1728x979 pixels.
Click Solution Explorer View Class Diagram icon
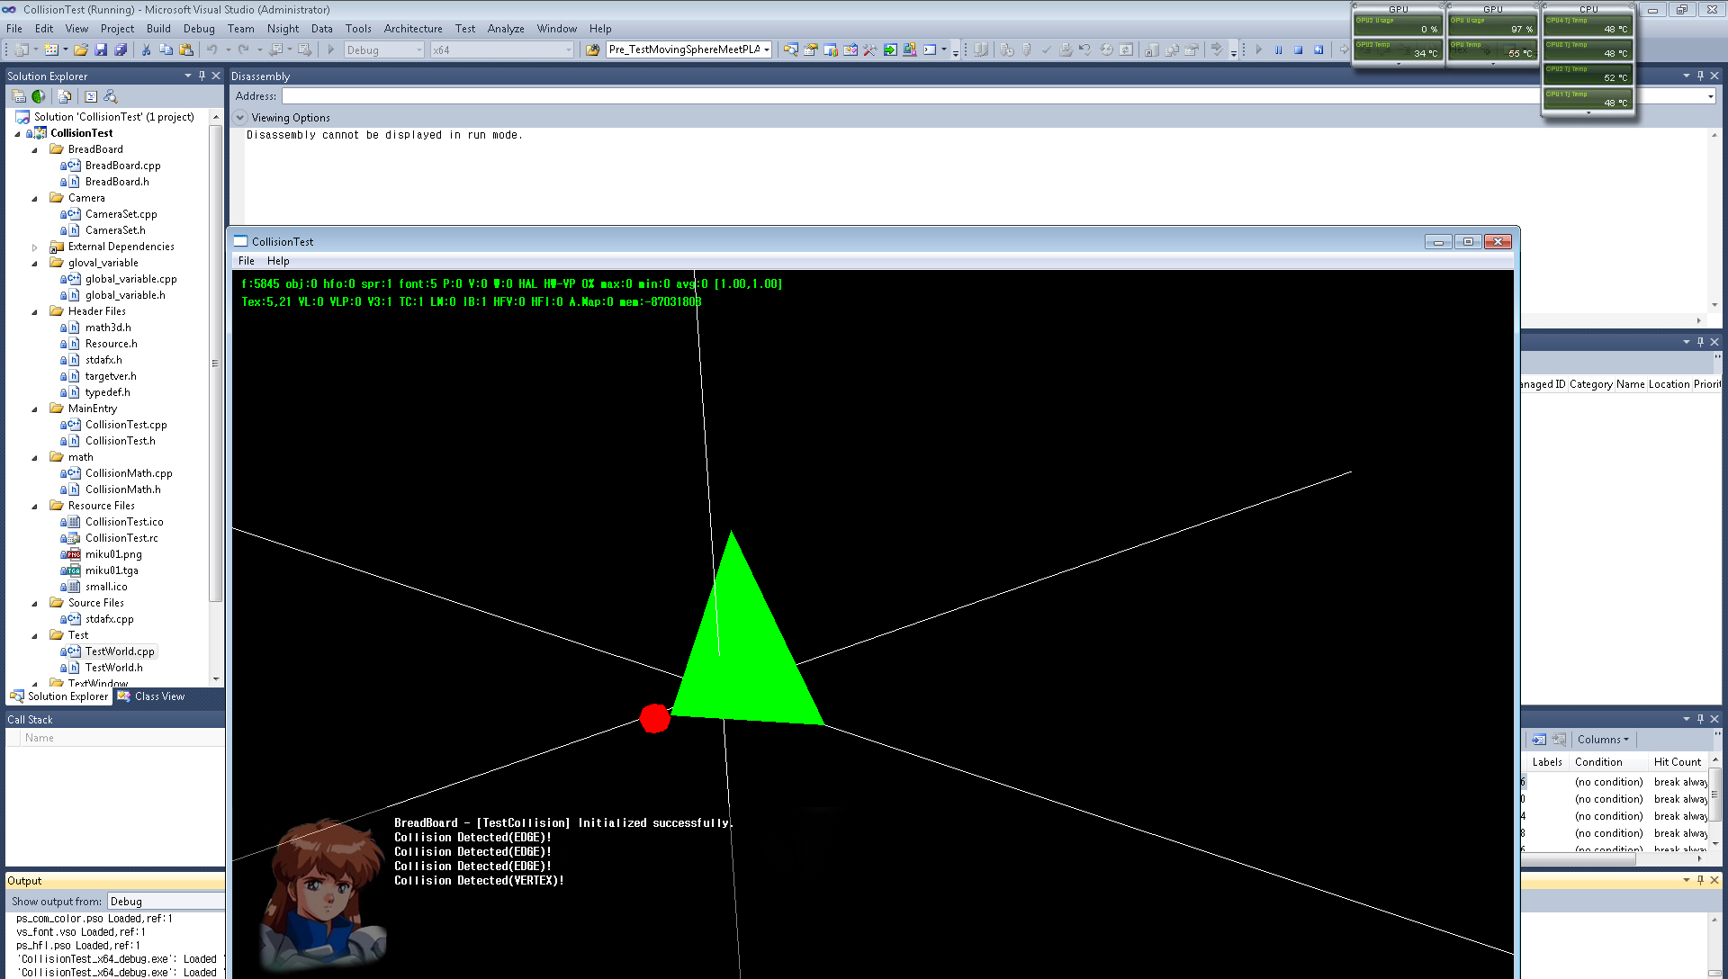tap(111, 96)
